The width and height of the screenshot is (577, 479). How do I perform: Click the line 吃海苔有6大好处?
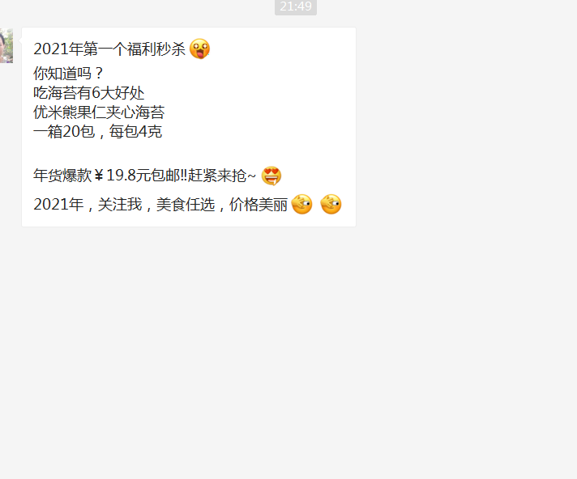[x=88, y=92]
